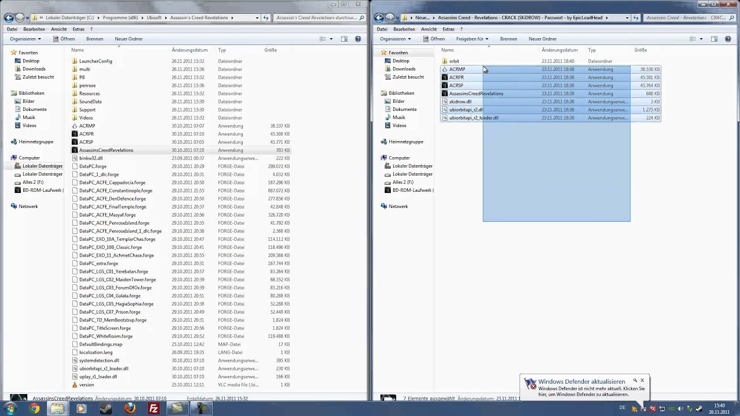Open FileZilla from taskbar

pyautogui.click(x=153, y=408)
